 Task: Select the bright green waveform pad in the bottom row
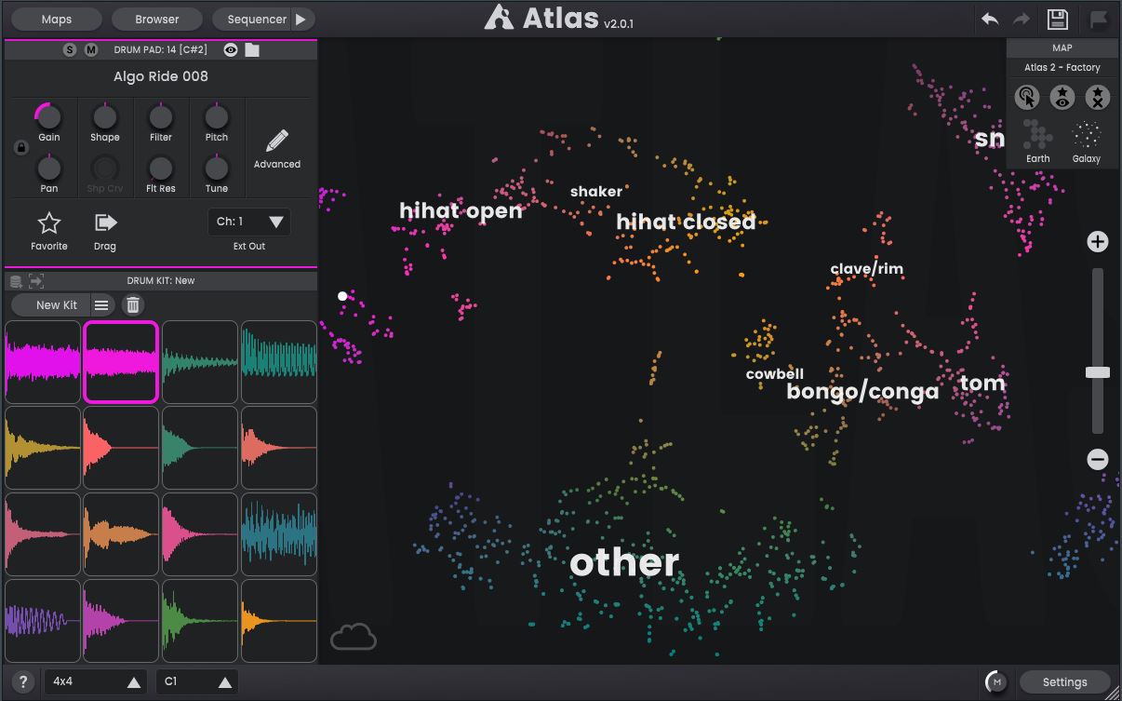200,620
